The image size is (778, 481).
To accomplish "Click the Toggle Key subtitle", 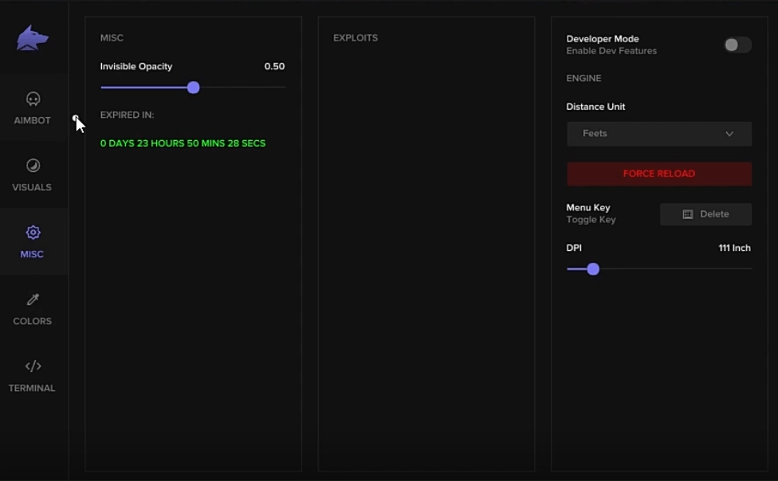I will (x=591, y=220).
